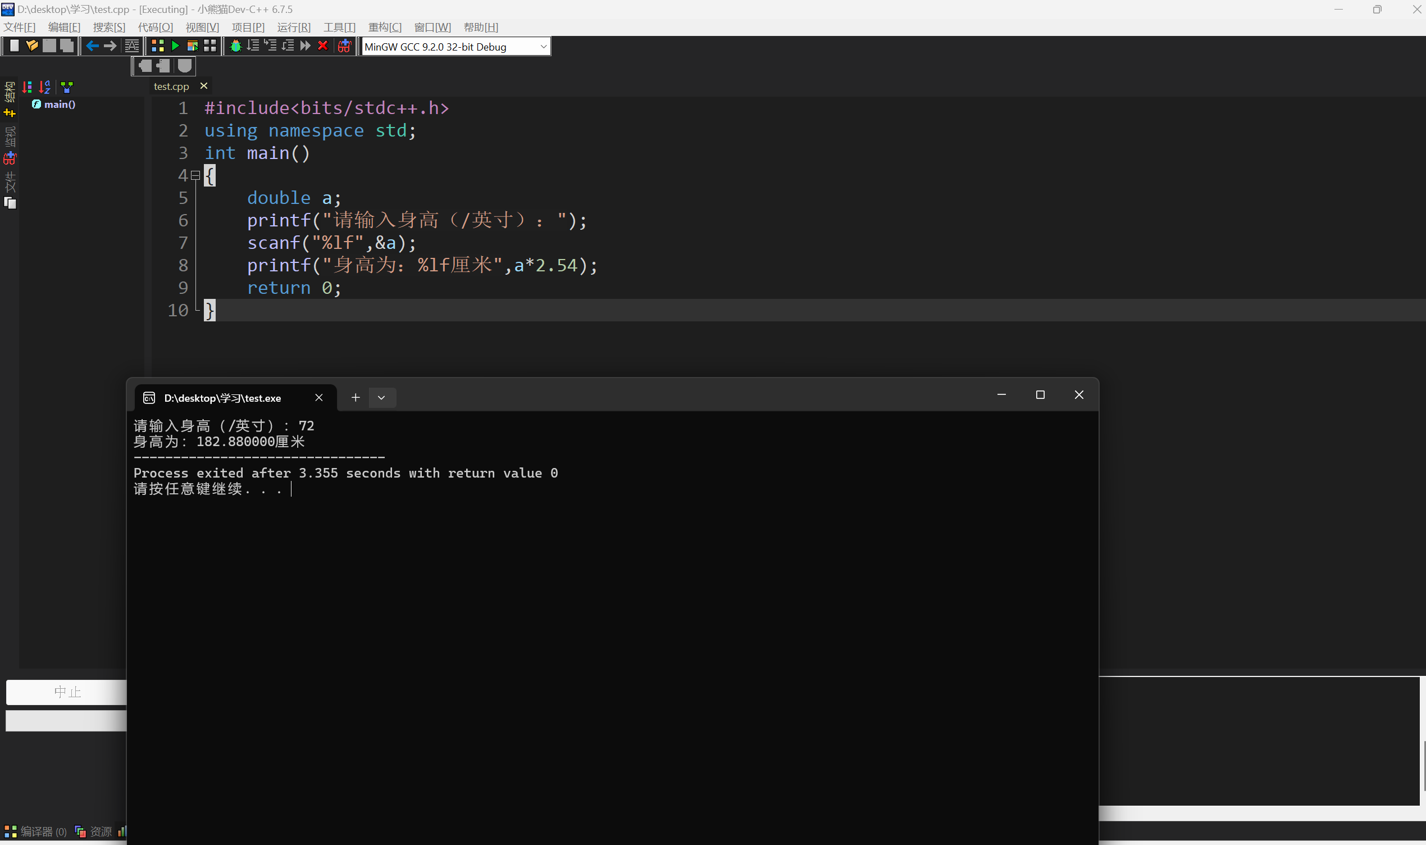Open the 重构[C] menu

[x=385, y=28]
